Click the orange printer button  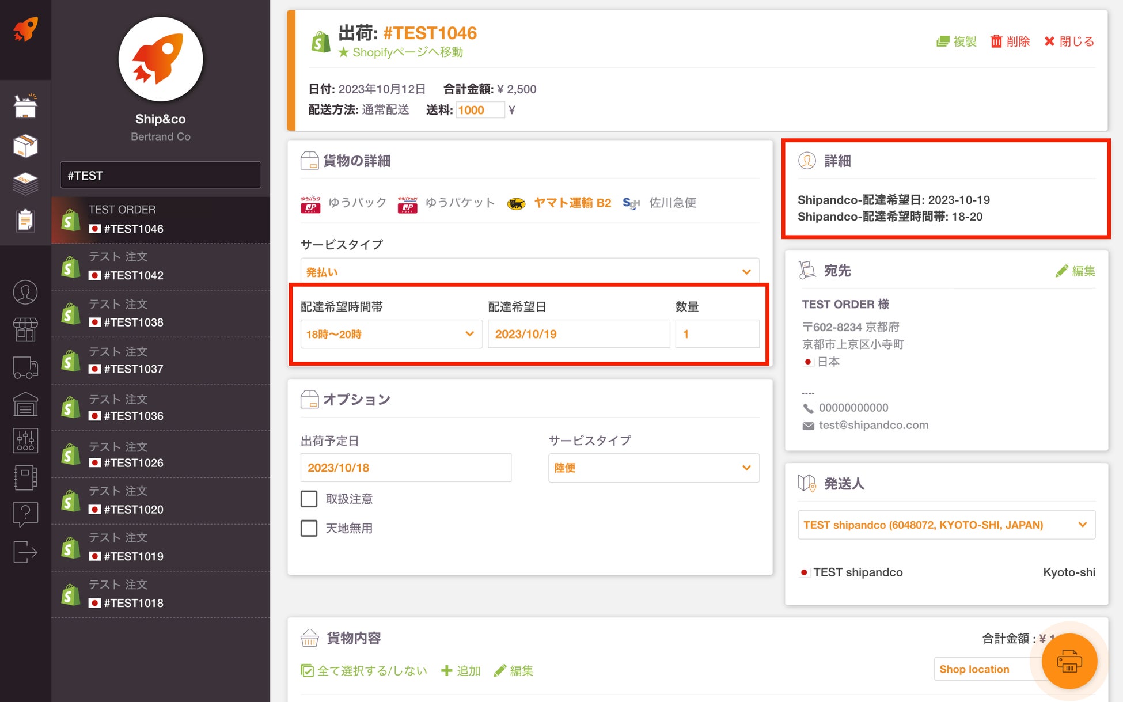click(1069, 661)
